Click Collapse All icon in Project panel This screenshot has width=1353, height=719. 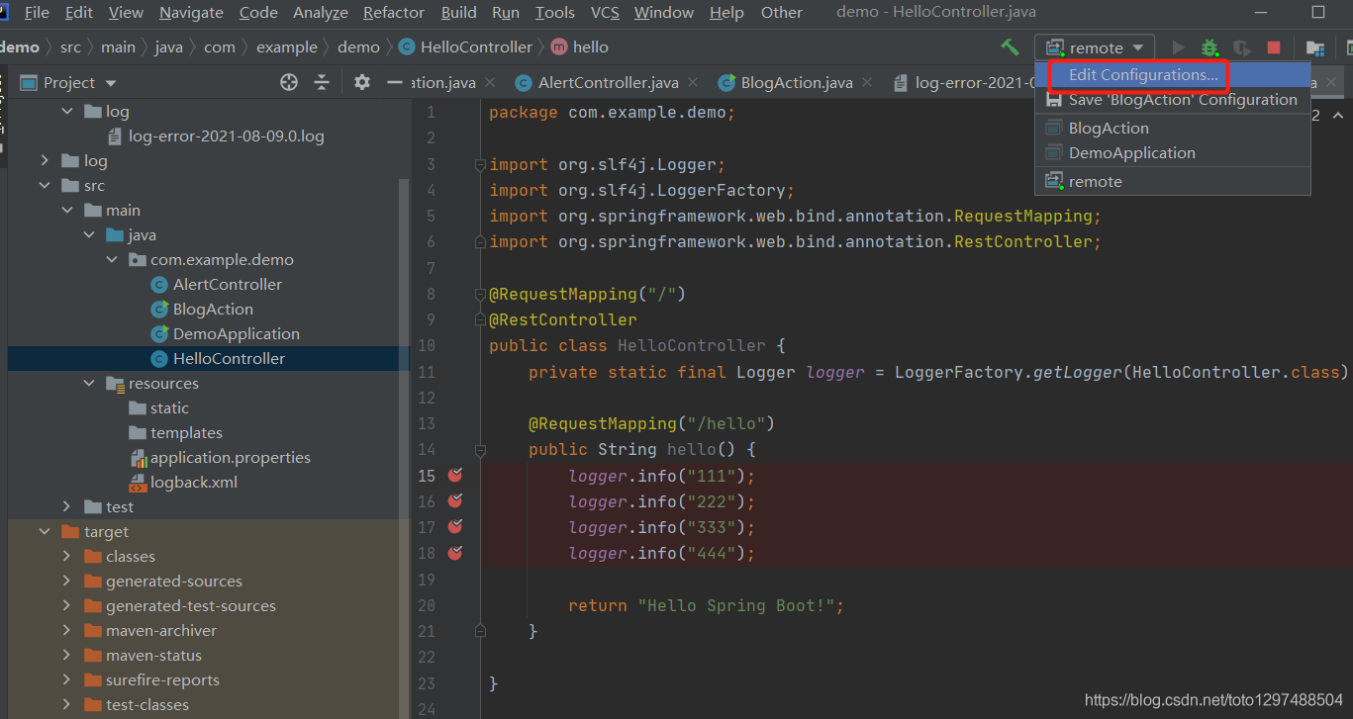pyautogui.click(x=322, y=82)
